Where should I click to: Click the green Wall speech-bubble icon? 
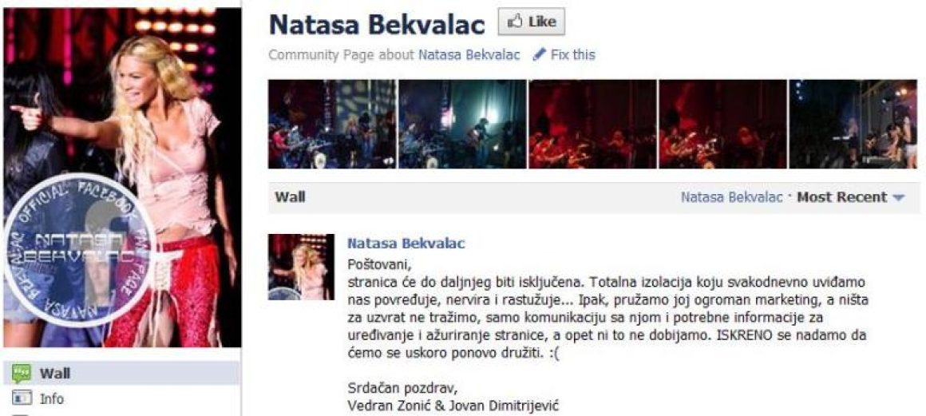click(22, 373)
